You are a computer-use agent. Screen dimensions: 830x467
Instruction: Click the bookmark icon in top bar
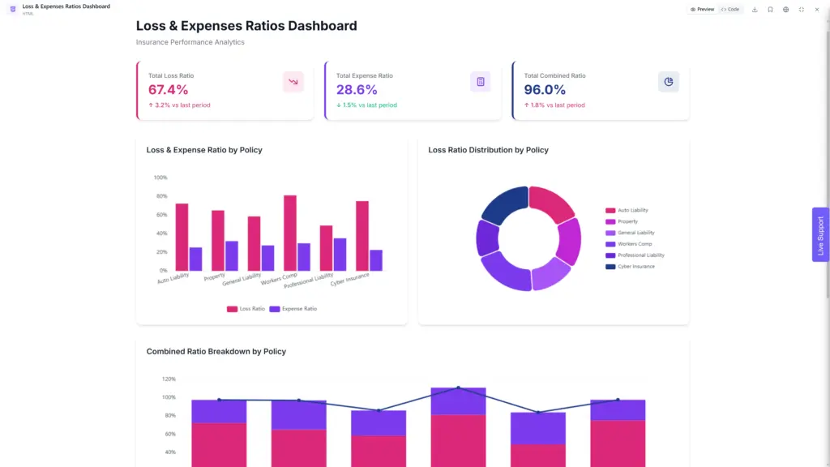pyautogui.click(x=770, y=10)
